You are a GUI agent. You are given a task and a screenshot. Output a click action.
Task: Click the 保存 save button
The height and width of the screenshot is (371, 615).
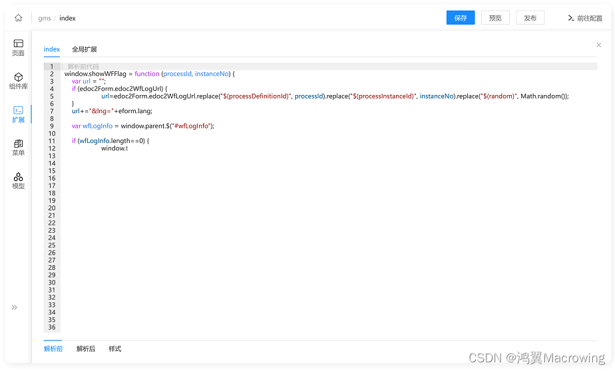point(461,18)
